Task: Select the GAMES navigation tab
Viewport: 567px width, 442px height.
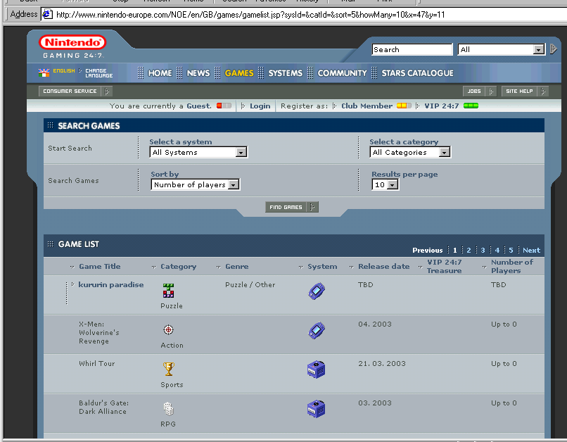Action: (239, 73)
